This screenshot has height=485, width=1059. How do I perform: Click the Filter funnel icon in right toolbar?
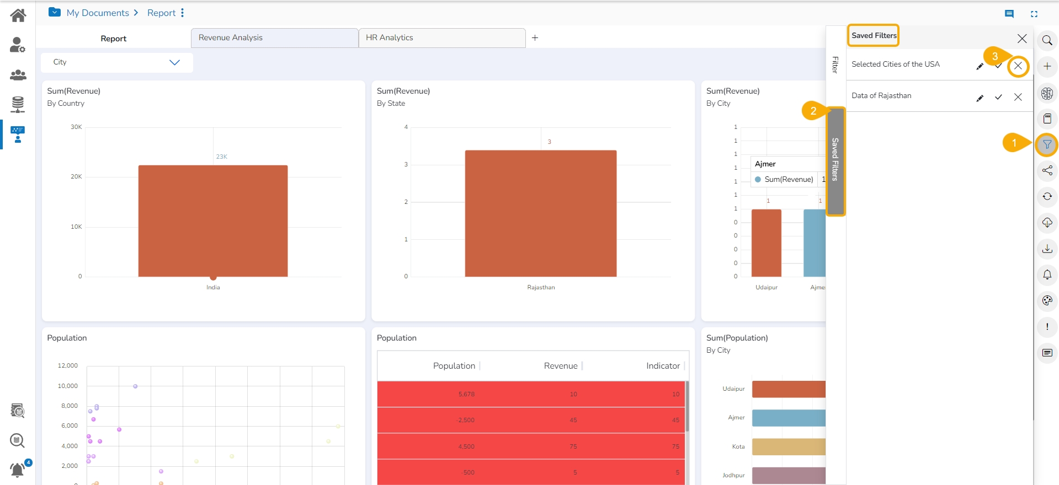pos(1047,144)
